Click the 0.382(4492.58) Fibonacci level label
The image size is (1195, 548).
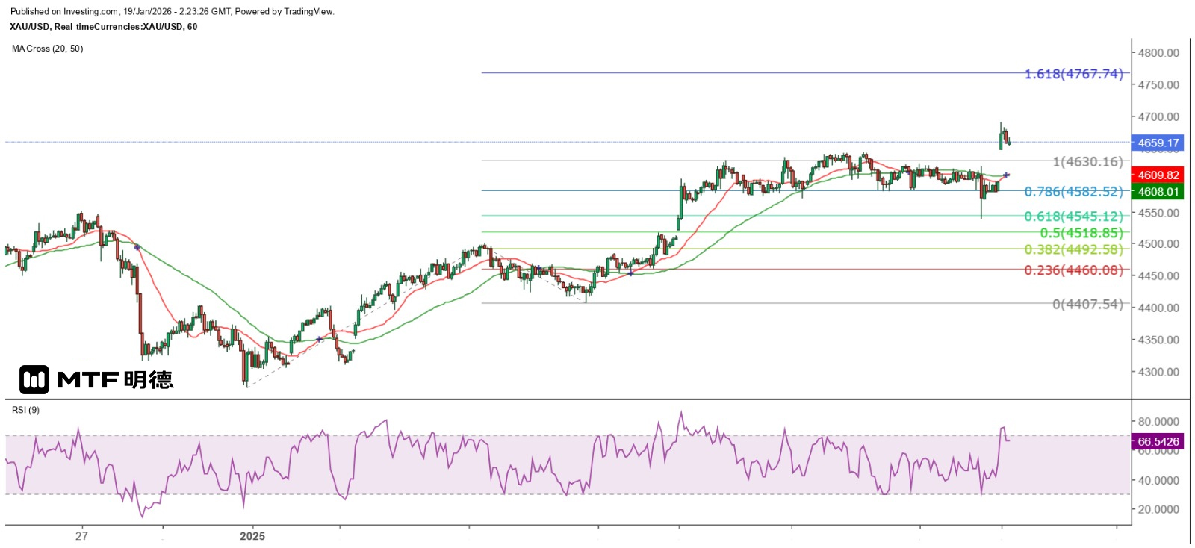(x=1073, y=249)
